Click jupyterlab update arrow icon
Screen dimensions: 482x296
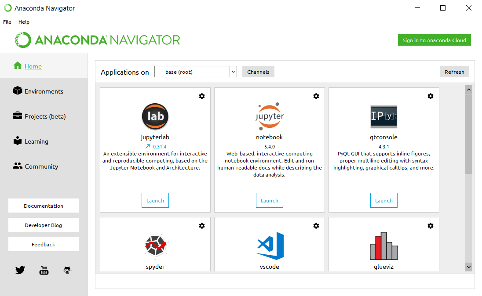(148, 147)
